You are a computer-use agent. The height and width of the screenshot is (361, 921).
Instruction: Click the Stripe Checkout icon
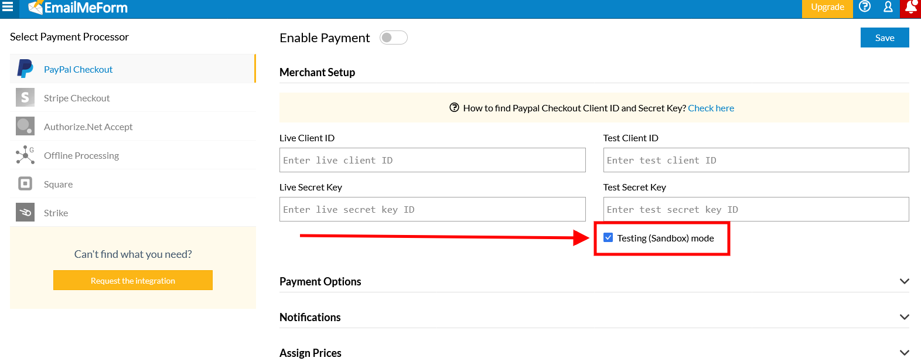click(25, 97)
